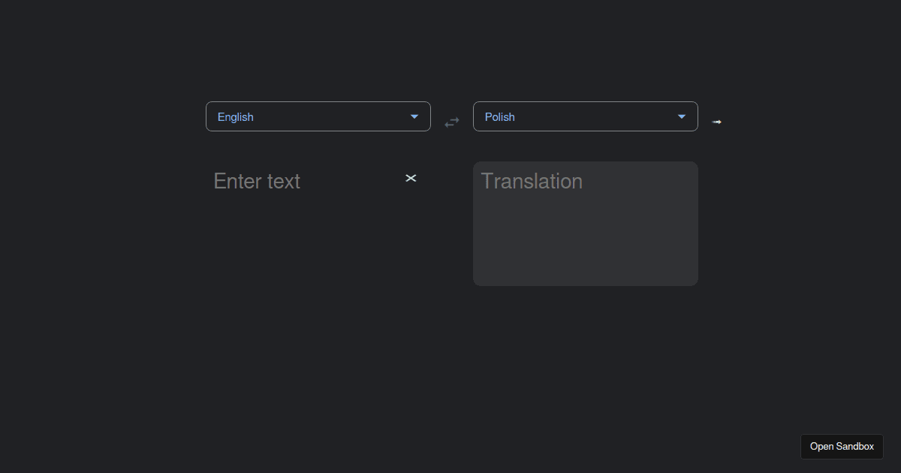901x473 pixels.
Task: Trigger translation with the arrow icon
Action: pyautogui.click(x=716, y=121)
